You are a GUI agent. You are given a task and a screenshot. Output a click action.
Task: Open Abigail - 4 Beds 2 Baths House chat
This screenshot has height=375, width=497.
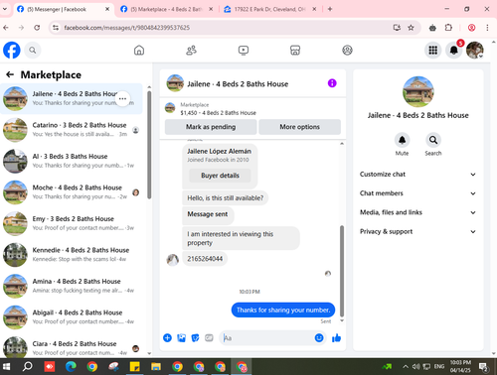[x=72, y=317]
